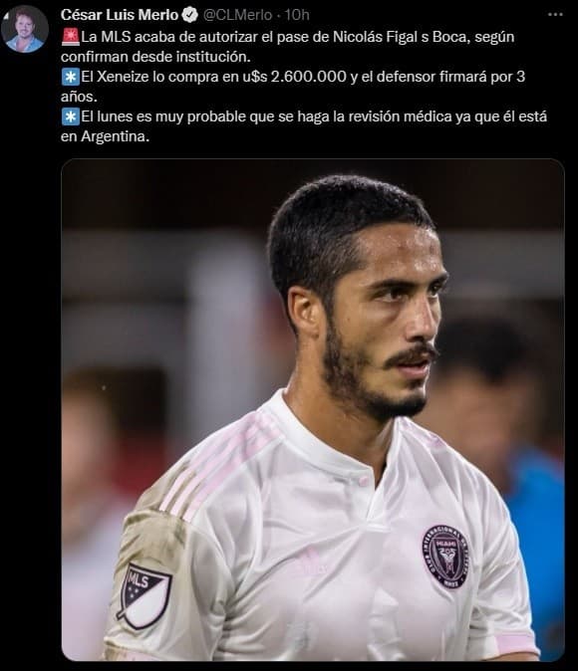This screenshot has height=671, width=578.
Task: Click the red siren emoji in tweet
Action: pyautogui.click(x=71, y=37)
